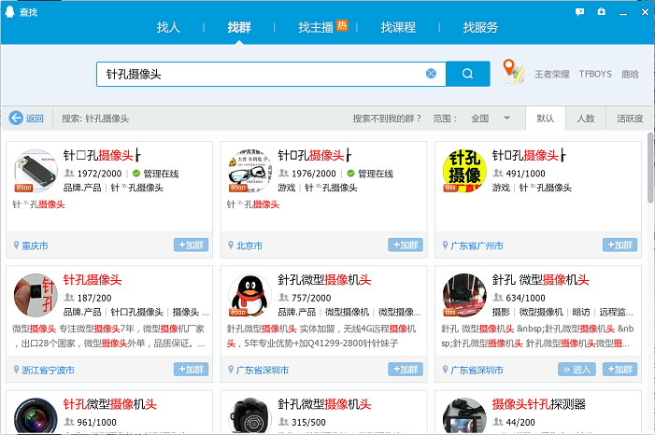Sort results by 活跃度
Image resolution: width=655 pixels, height=435 pixels.
630,119
